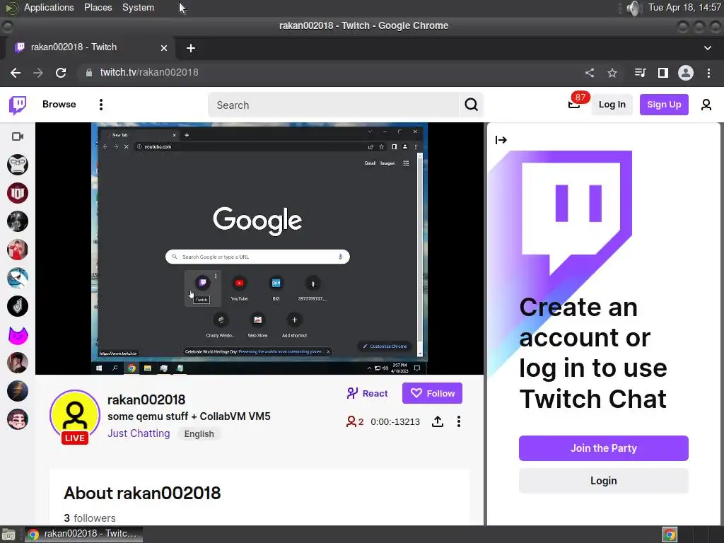Click the stream title about qemu stuff
724x543 pixels.
click(189, 416)
